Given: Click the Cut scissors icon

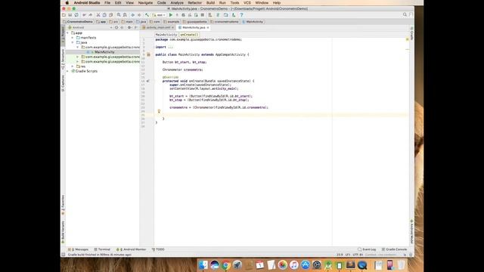Looking at the screenshot, I should coord(98,15).
